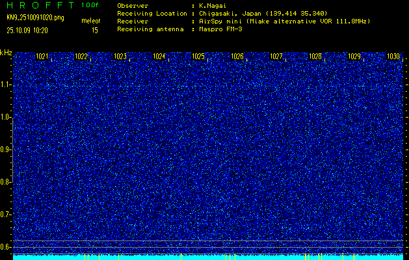This screenshot has height=260, width=409.
Task: Click the 1023 time marker
Action: (120, 57)
